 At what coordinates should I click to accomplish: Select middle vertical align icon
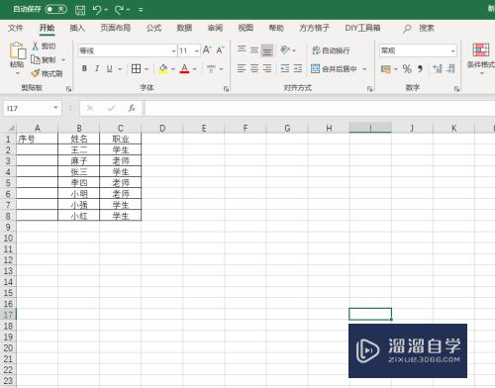tap(254, 49)
